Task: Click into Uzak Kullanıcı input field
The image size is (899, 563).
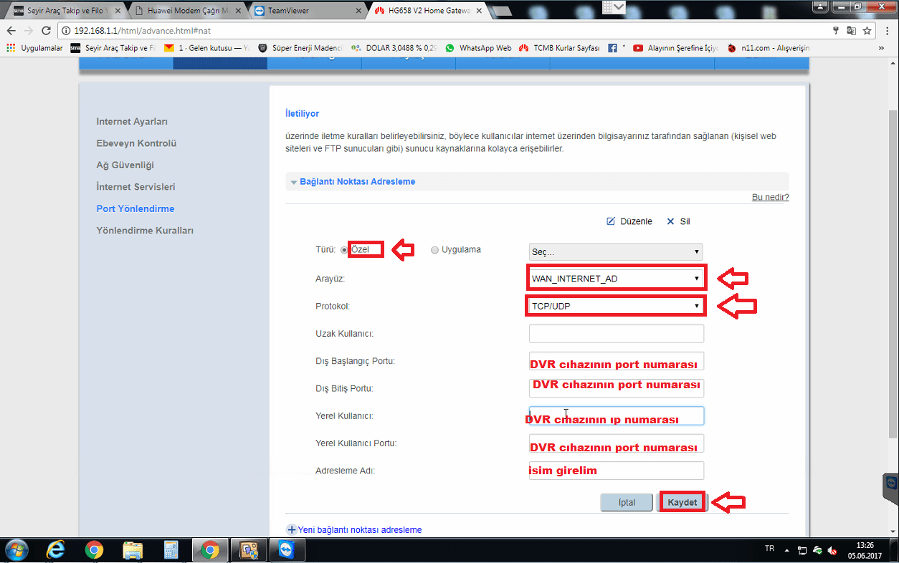Action: point(616,334)
